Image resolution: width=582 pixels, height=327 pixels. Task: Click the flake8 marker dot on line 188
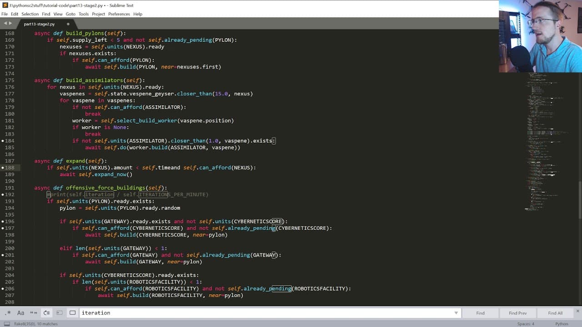coord(2,168)
